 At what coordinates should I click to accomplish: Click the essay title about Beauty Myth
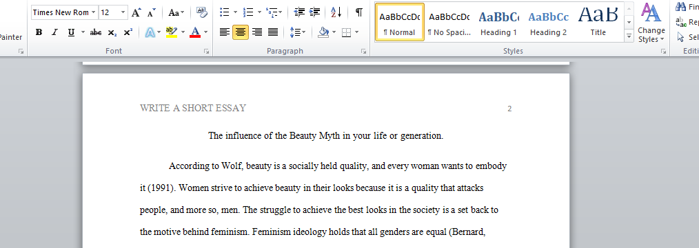tap(326, 136)
